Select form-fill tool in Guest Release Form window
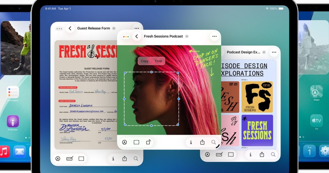The image size is (329, 173). tap(70, 159)
